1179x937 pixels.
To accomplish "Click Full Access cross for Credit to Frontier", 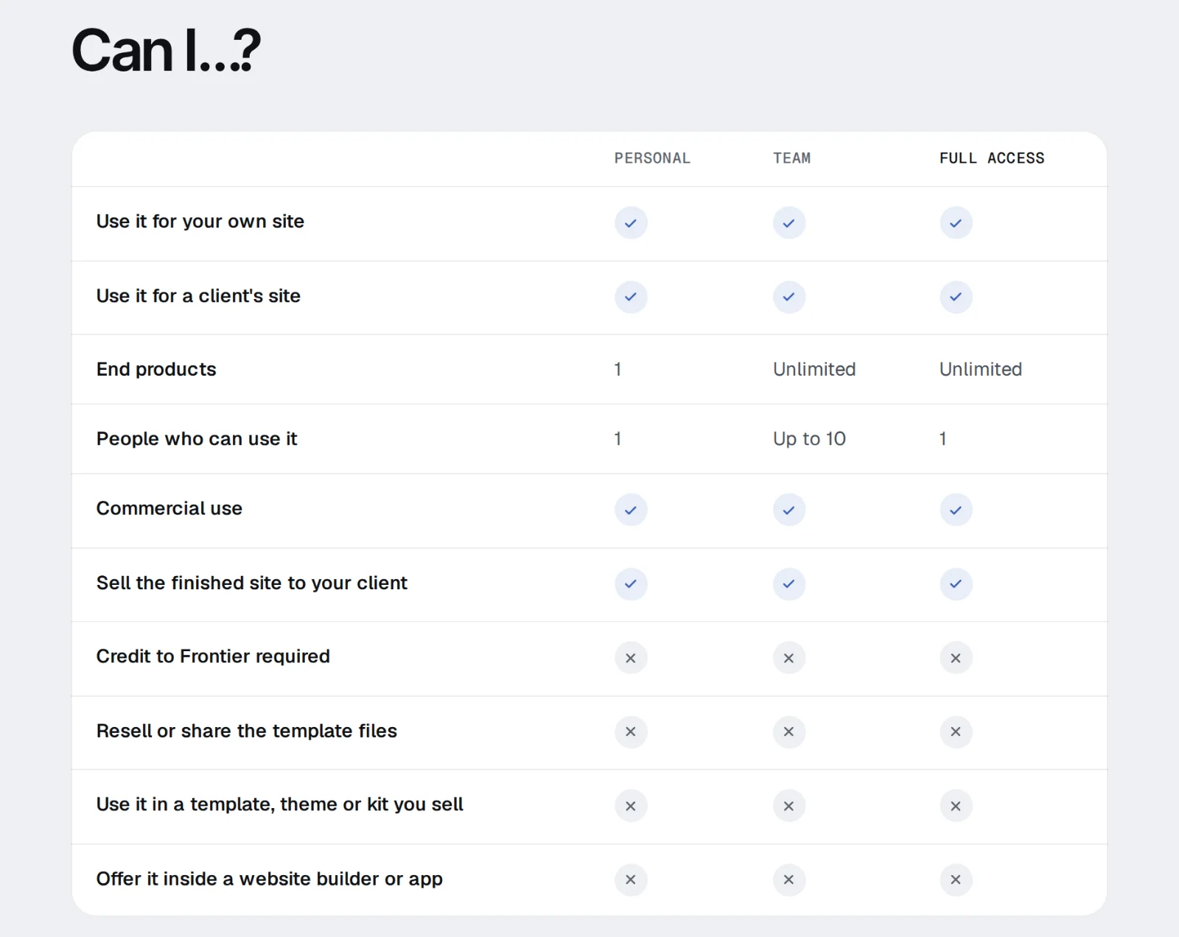I will point(956,658).
